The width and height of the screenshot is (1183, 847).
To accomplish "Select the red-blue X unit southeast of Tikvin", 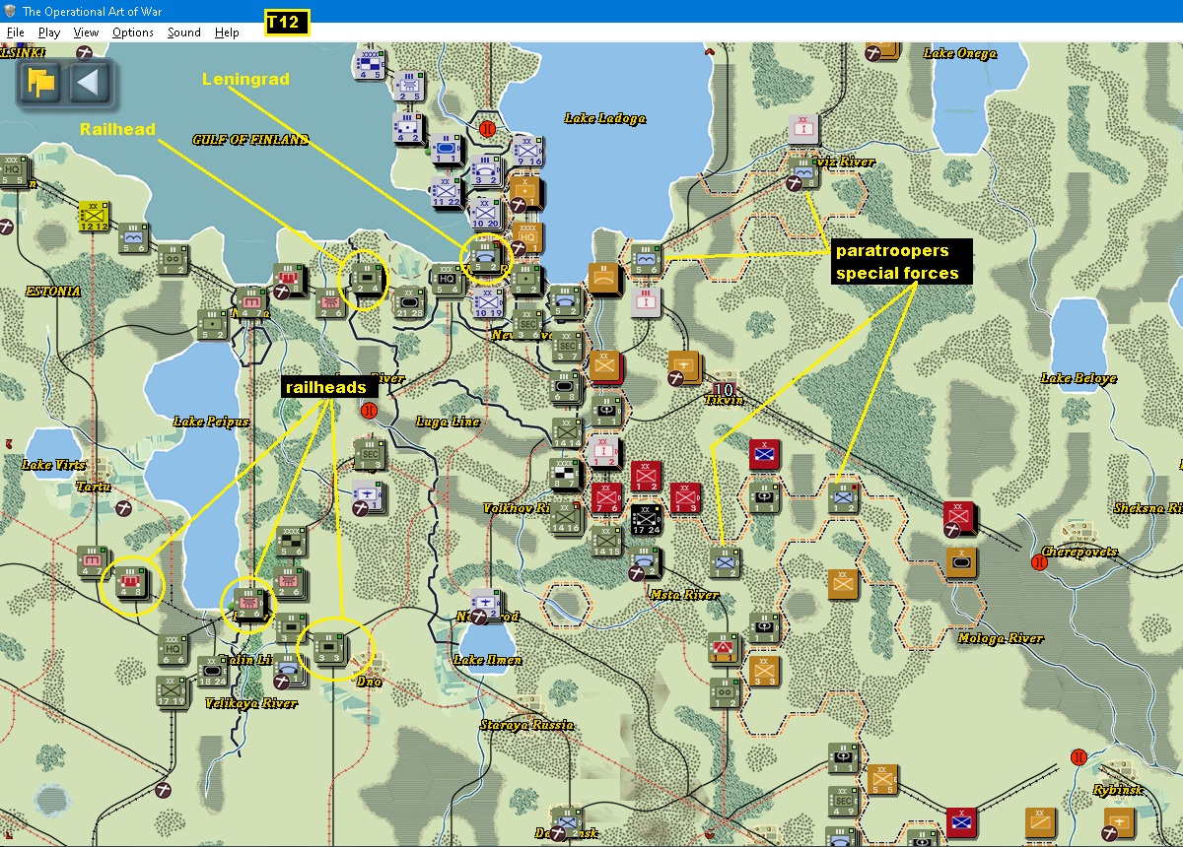I will point(765,454).
